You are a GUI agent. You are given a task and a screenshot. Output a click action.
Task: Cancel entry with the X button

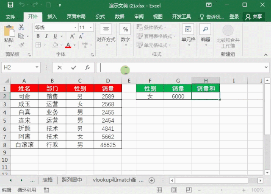click(60, 67)
